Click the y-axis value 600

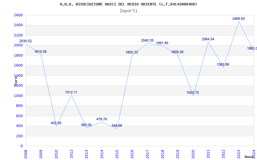pos(19,116)
